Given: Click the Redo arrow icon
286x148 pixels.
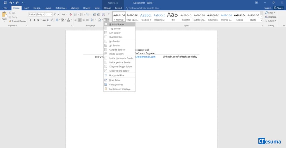Looking at the screenshot, I should [17, 3].
